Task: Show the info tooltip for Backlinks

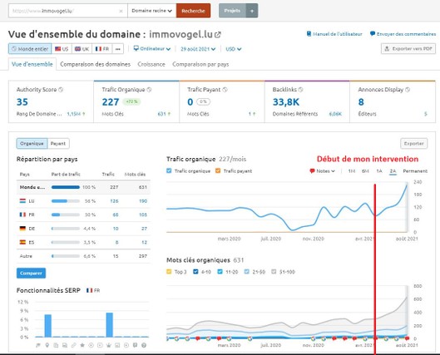Action: click(x=300, y=90)
